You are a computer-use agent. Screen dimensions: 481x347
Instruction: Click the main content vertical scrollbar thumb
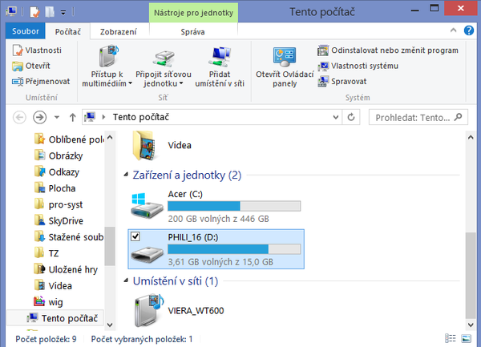coord(471,275)
